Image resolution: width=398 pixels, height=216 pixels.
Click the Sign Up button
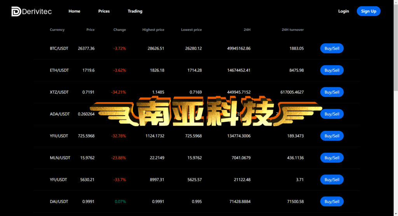coord(368,11)
